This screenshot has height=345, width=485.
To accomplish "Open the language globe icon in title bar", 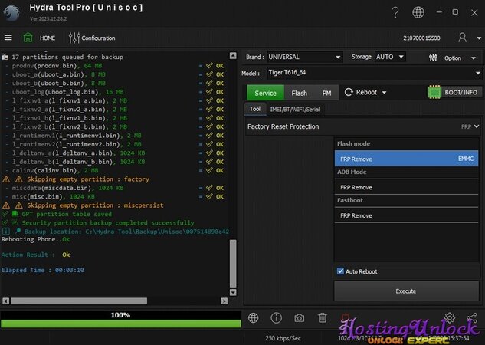I will [x=418, y=12].
